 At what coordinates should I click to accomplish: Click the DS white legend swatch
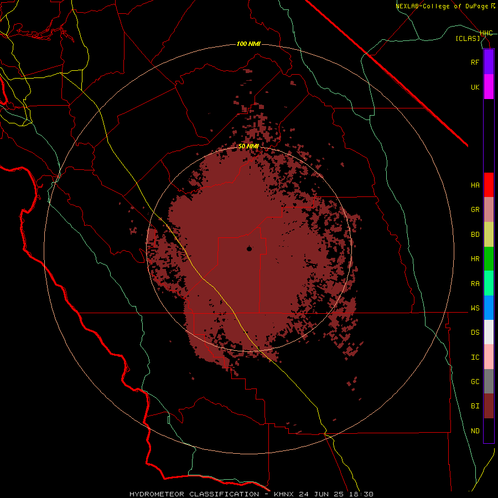tap(489, 332)
